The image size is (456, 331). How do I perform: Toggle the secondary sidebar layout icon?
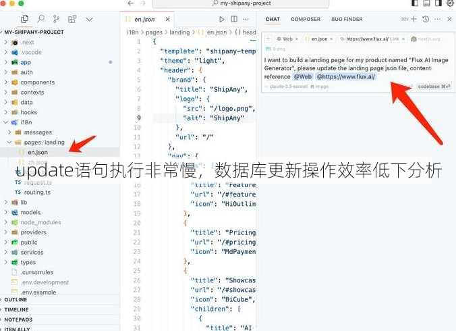click(x=438, y=3)
